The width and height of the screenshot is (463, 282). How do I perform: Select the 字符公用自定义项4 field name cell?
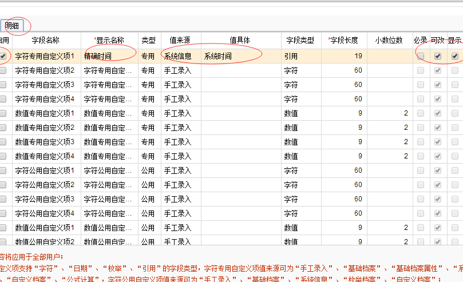tap(46, 213)
